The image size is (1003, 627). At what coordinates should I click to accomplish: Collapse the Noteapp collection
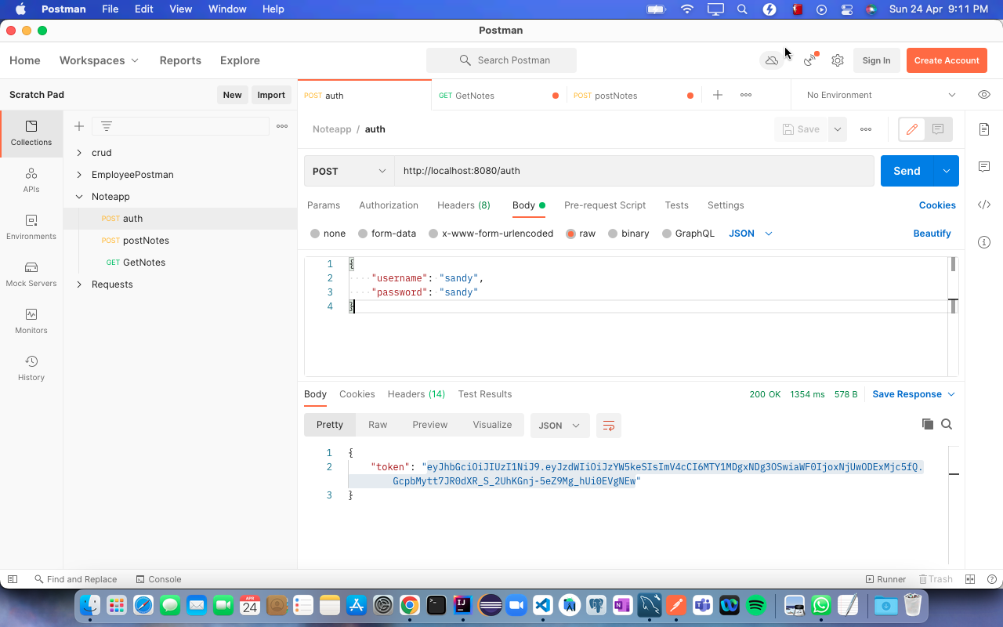79,197
